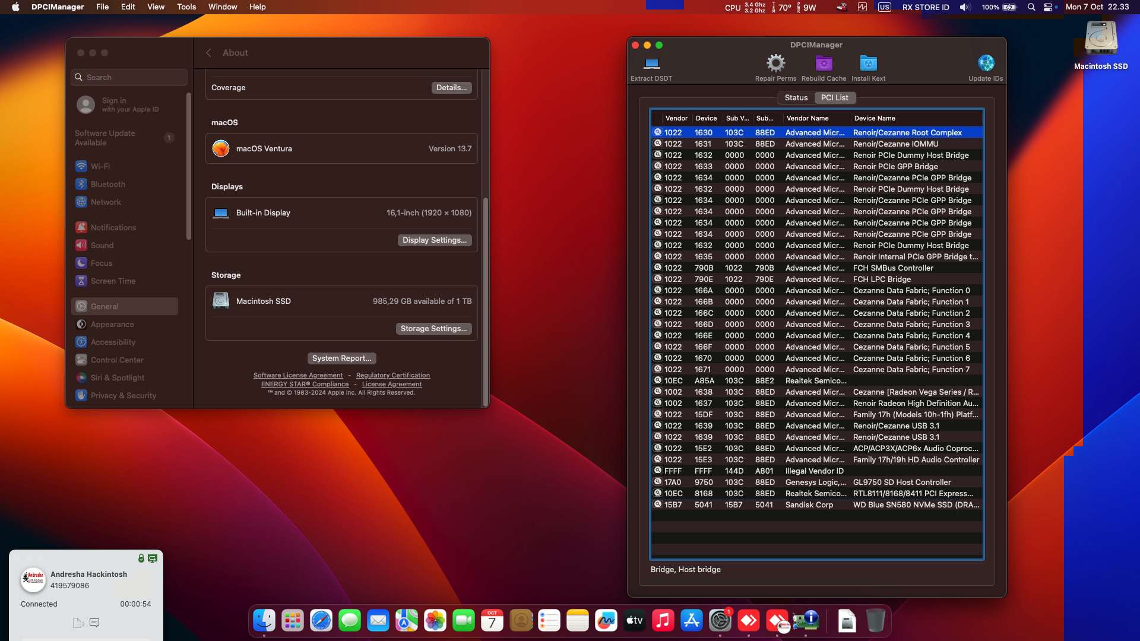This screenshot has width=1140, height=641.
Task: Click Control Center icon in menu bar
Action: click(x=1049, y=7)
